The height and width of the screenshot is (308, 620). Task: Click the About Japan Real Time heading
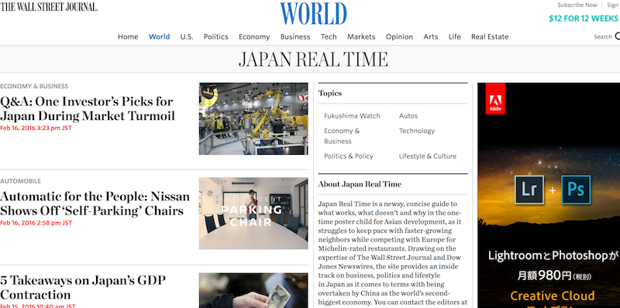[x=360, y=184]
